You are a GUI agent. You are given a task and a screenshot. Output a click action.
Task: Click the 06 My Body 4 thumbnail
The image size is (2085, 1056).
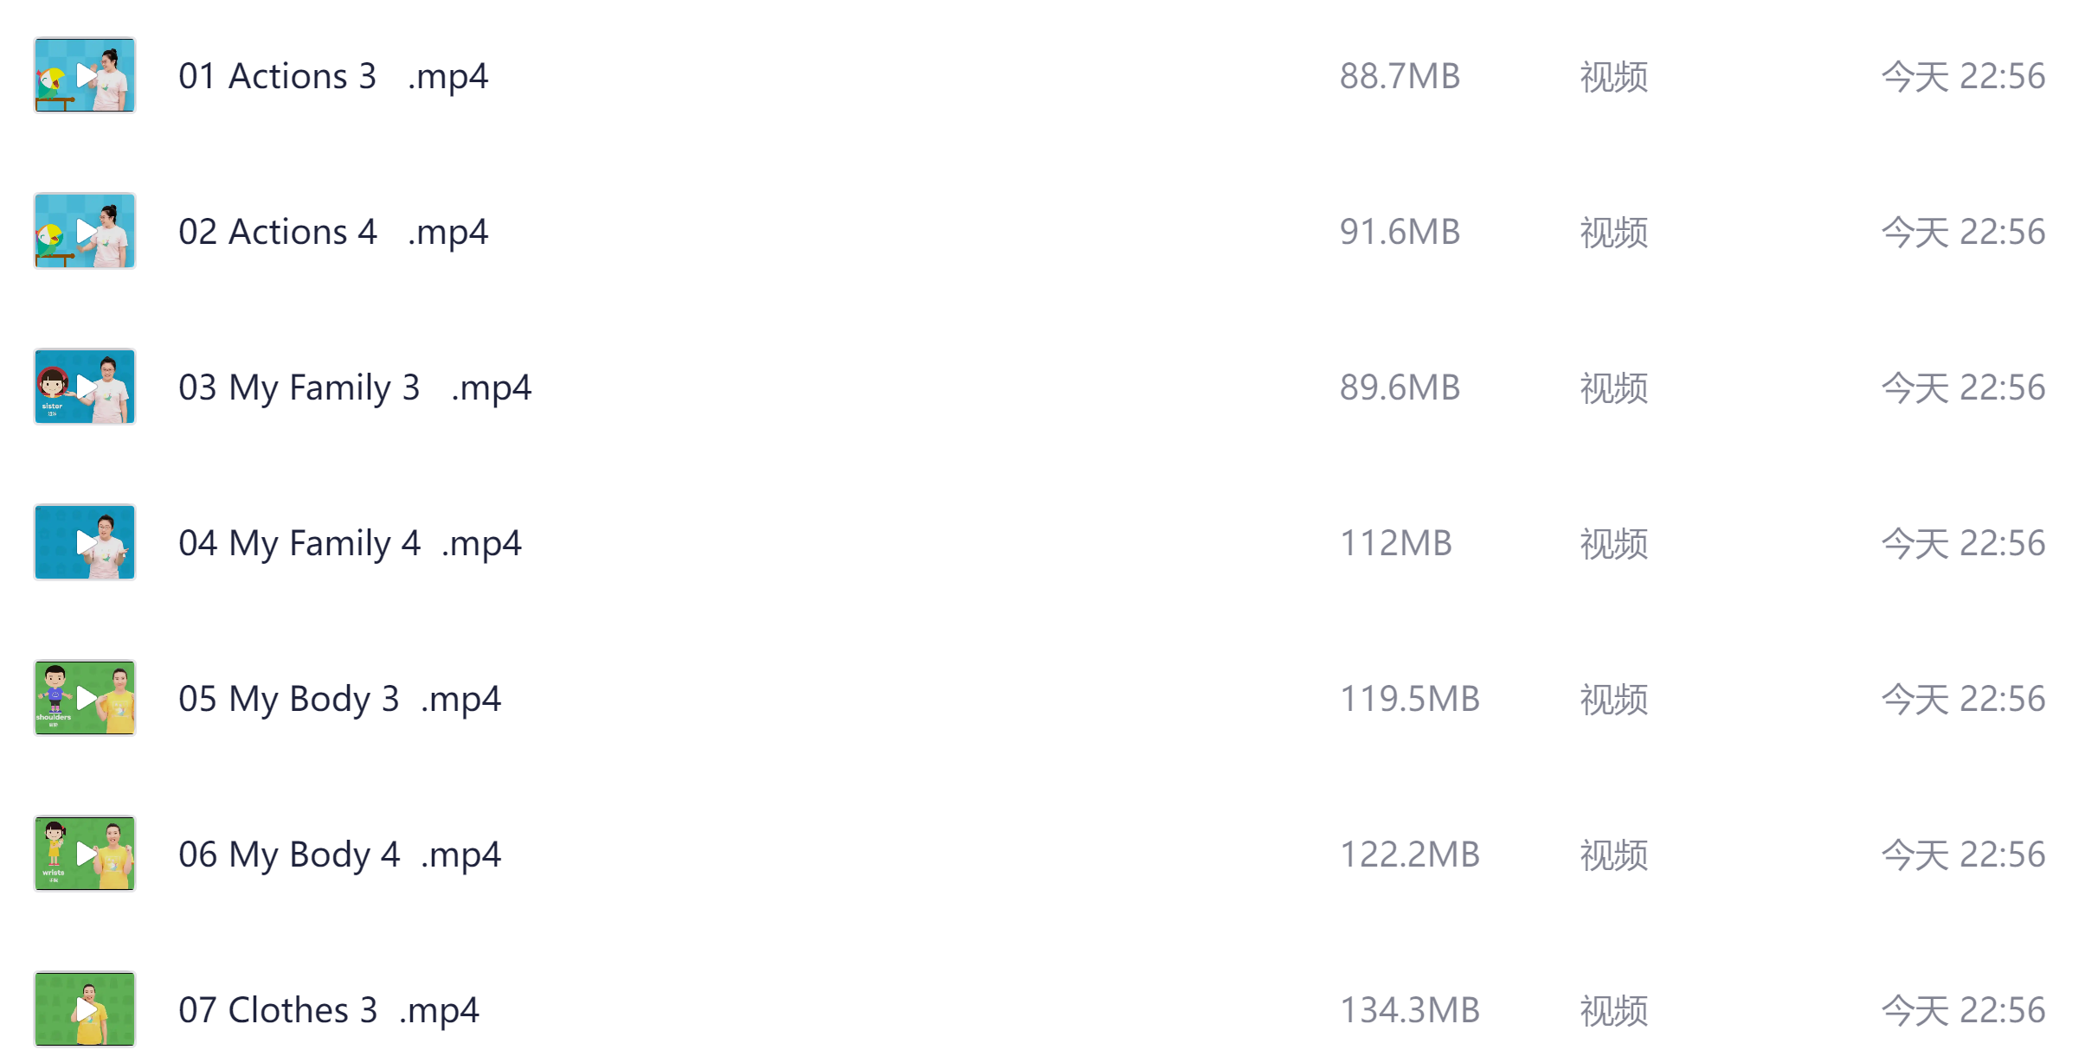85,854
